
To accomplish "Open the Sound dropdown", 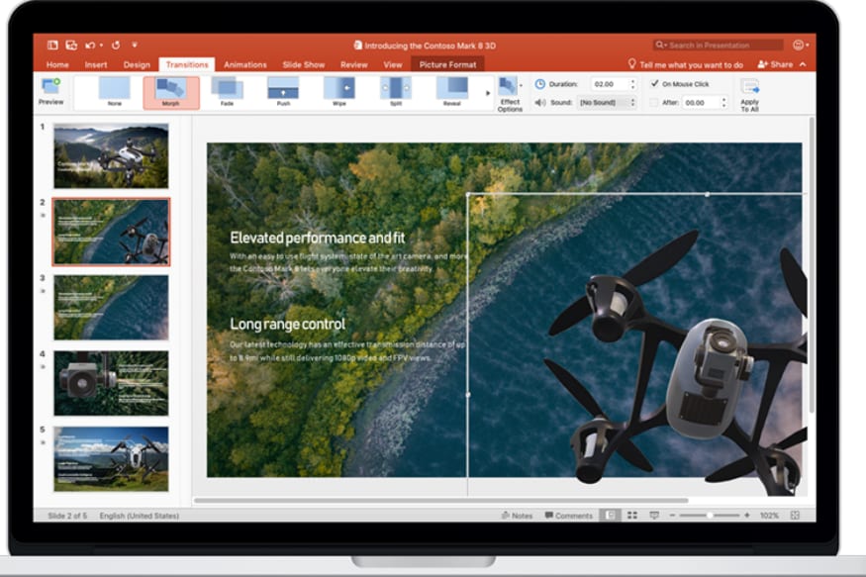I will (607, 103).
